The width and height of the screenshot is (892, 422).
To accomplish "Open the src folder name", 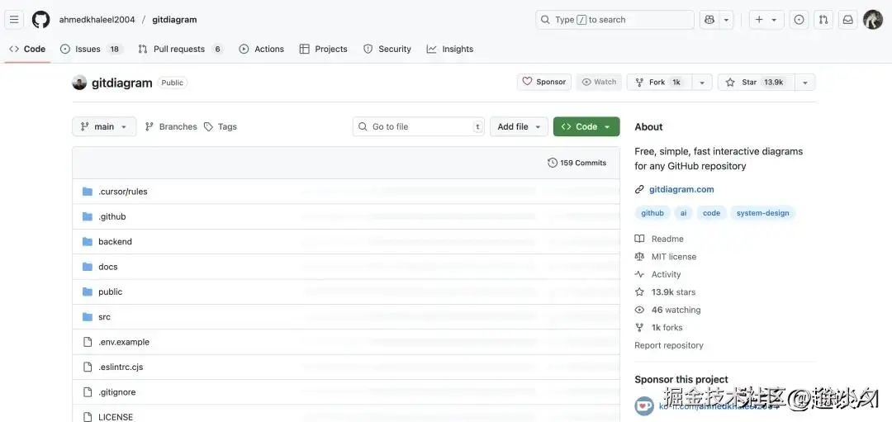I will coord(105,317).
